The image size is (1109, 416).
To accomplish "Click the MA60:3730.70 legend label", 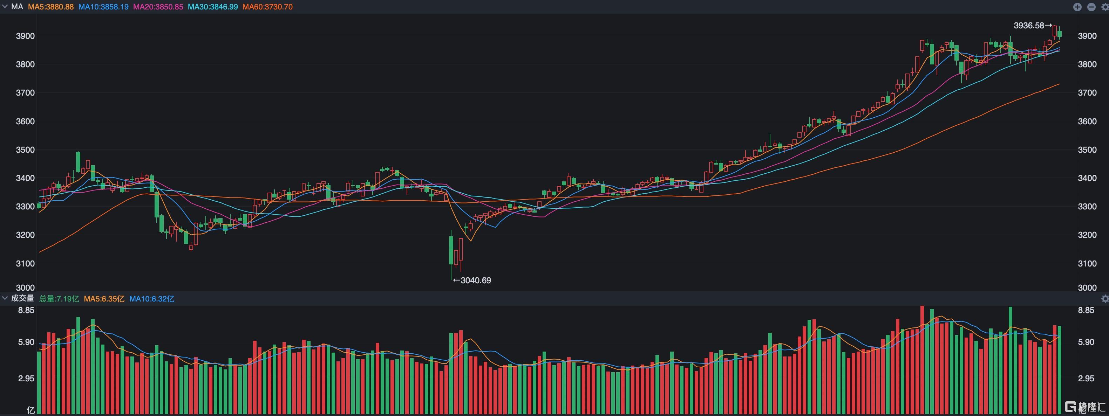I will coord(267,7).
